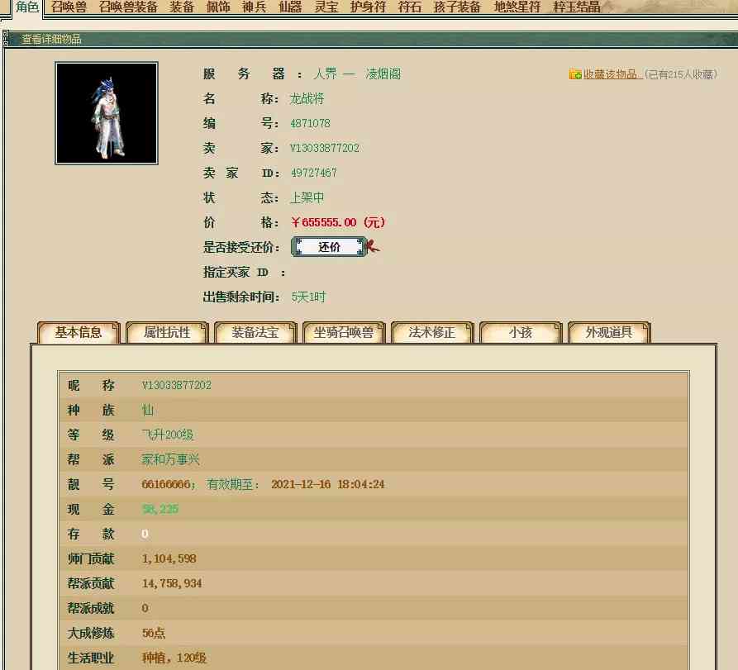Click the character portrait thumbnail
738x670 pixels.
pos(107,113)
